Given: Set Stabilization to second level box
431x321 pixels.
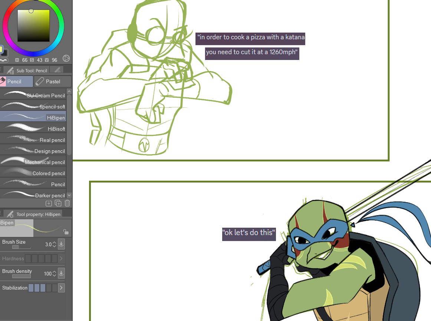Looking at the screenshot, I should 37,288.
